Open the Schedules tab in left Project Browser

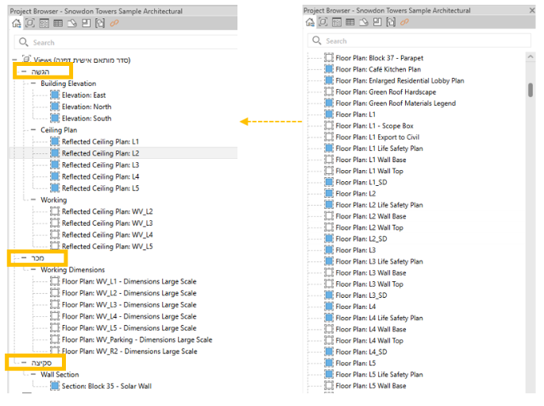[x=58, y=23]
